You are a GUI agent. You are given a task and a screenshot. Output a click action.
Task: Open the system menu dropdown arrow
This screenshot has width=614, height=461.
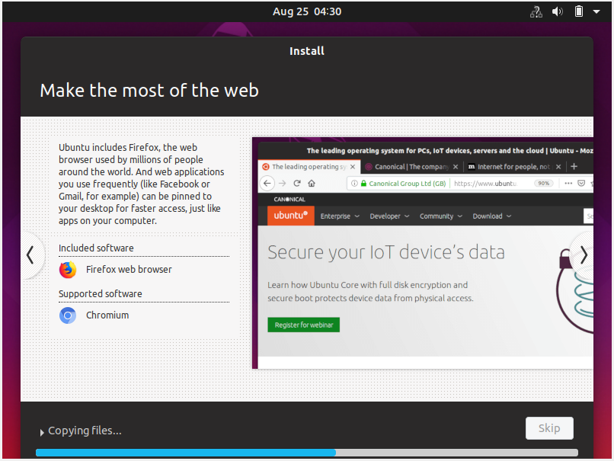(x=596, y=11)
